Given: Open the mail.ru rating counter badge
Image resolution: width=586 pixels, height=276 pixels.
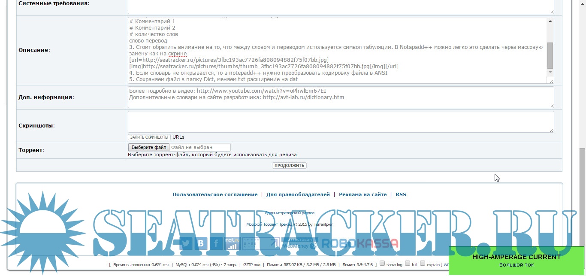Looking at the screenshot, I should pos(232,243).
